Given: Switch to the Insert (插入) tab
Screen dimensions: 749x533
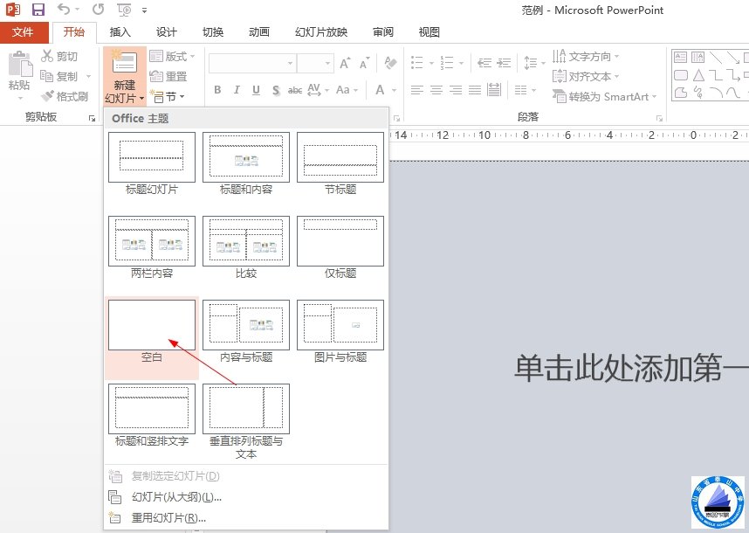Looking at the screenshot, I should click(120, 32).
